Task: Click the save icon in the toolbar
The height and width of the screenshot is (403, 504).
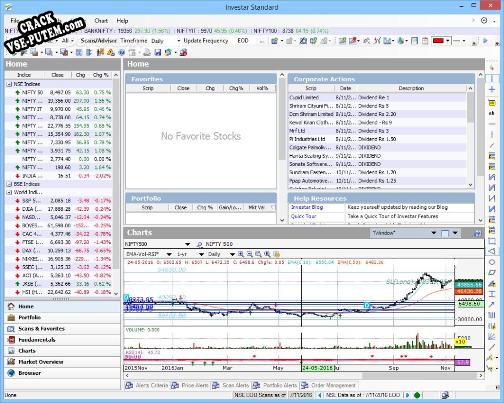Action: pos(157,52)
